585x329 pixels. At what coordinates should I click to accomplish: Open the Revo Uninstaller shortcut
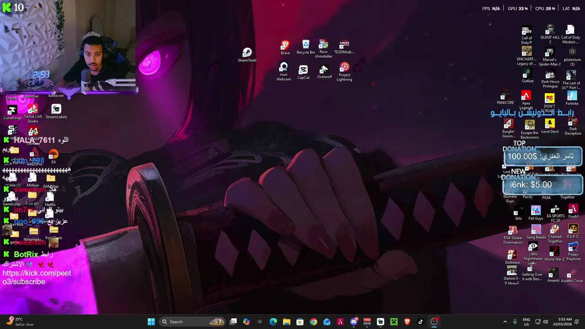tap(324, 49)
